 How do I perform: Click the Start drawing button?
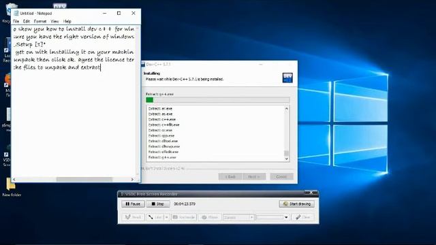point(297,204)
